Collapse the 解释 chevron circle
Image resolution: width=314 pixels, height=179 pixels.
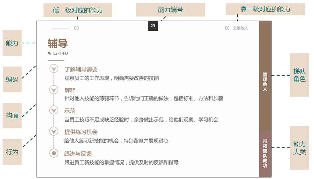(x=54, y=90)
